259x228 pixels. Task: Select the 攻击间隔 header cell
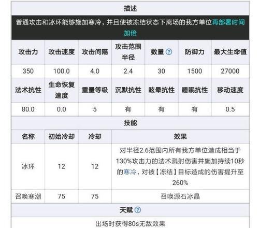(x=95, y=52)
